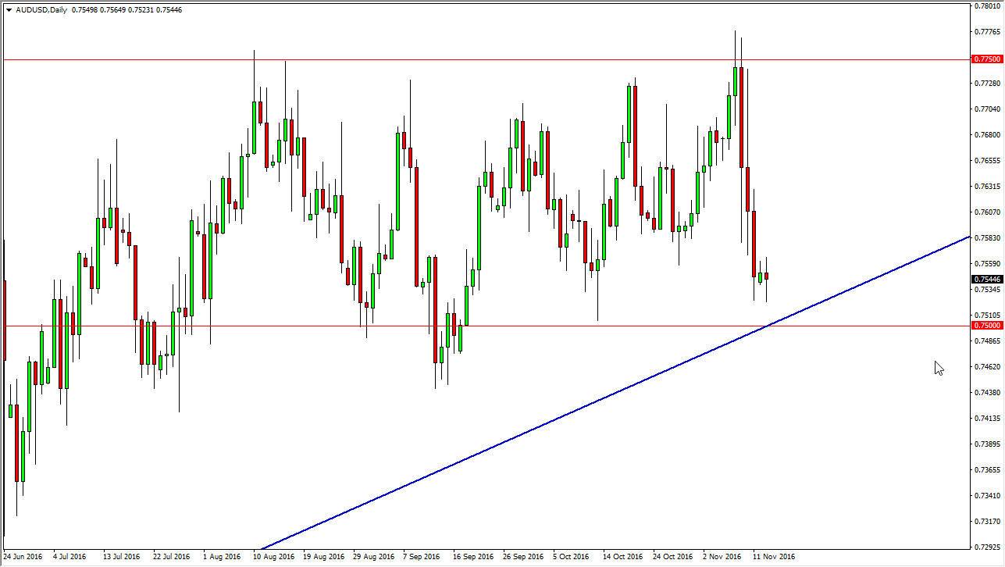Click the 24 Jun 2016 date axis label
Viewport: 1005px width, 567px height.
click(24, 557)
